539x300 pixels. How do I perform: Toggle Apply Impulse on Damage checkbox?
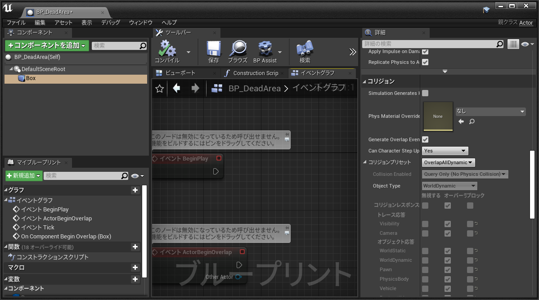point(425,52)
